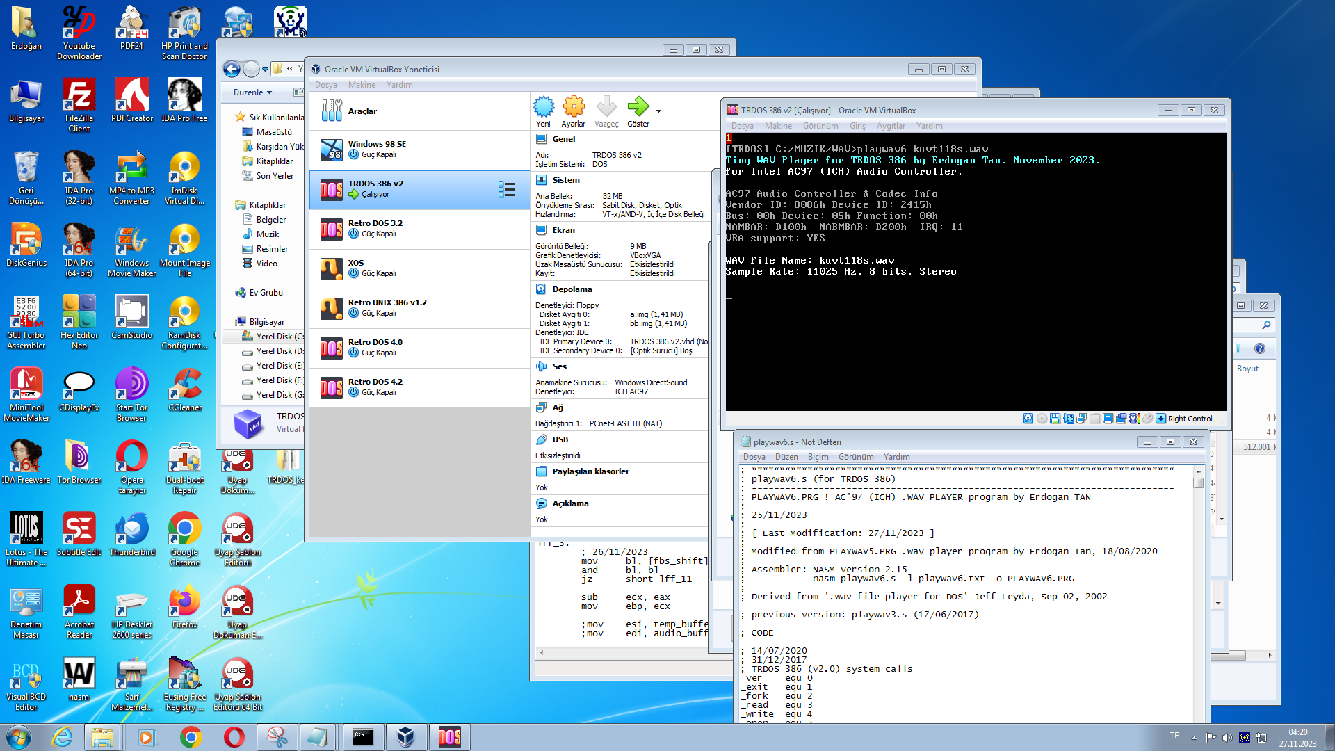Select the CCleaner desktop icon
Viewport: 1335px width, 751px height.
point(184,389)
